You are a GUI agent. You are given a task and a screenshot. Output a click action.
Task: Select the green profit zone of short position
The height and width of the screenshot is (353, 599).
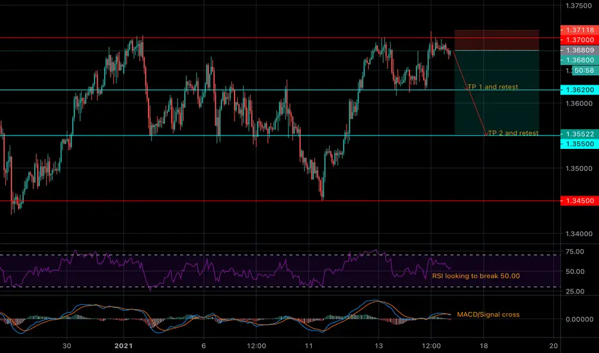[x=497, y=92]
